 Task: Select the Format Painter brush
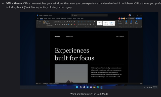[x=47, y=25]
